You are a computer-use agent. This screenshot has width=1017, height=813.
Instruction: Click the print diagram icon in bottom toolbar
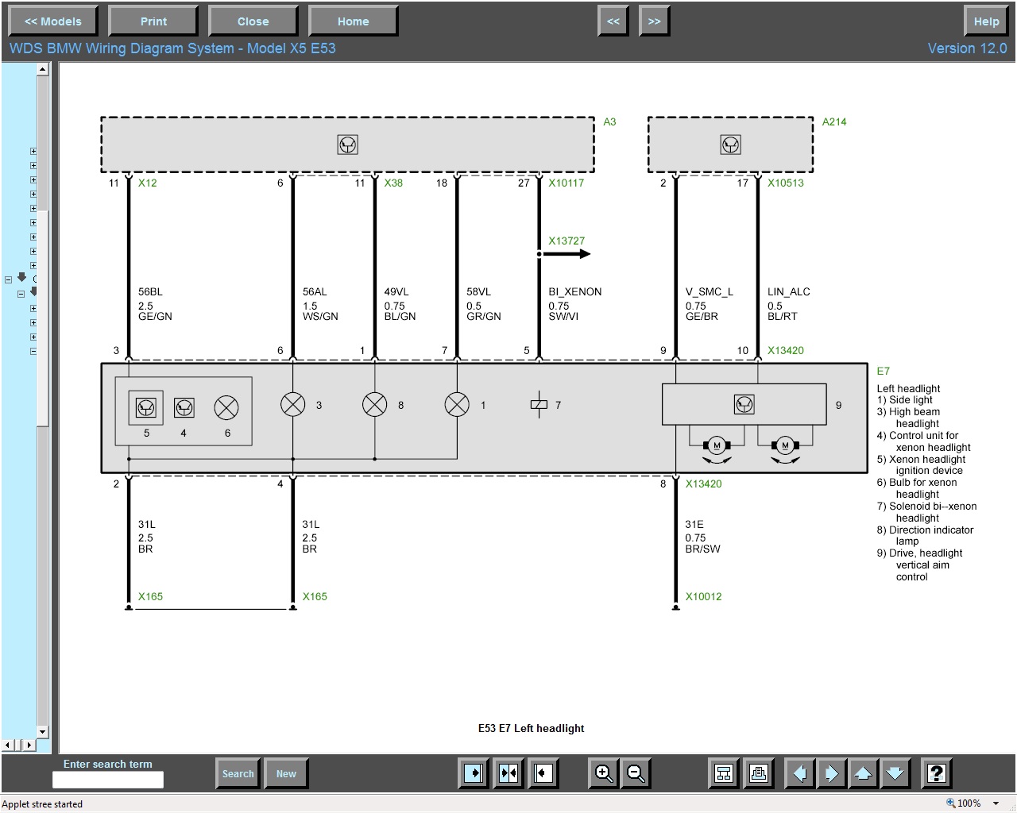point(758,773)
